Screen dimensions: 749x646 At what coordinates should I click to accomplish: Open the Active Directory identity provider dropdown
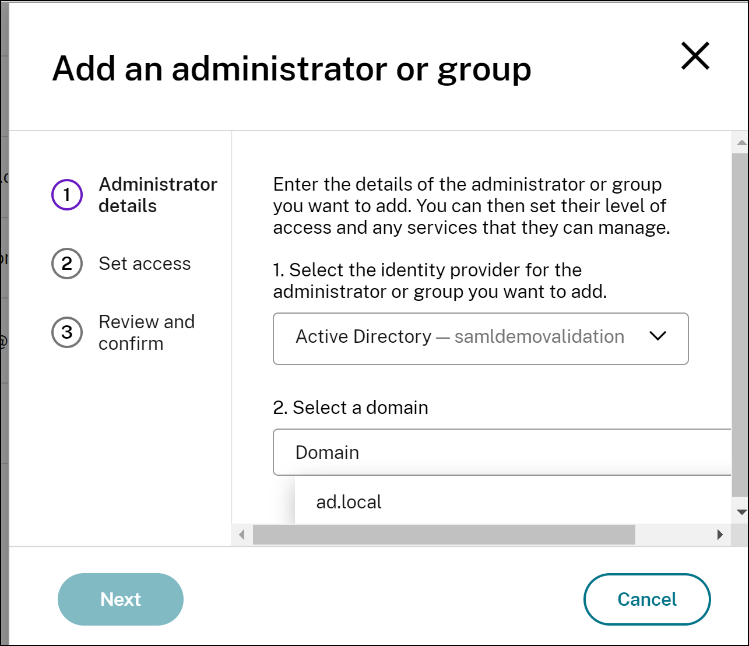coord(481,339)
